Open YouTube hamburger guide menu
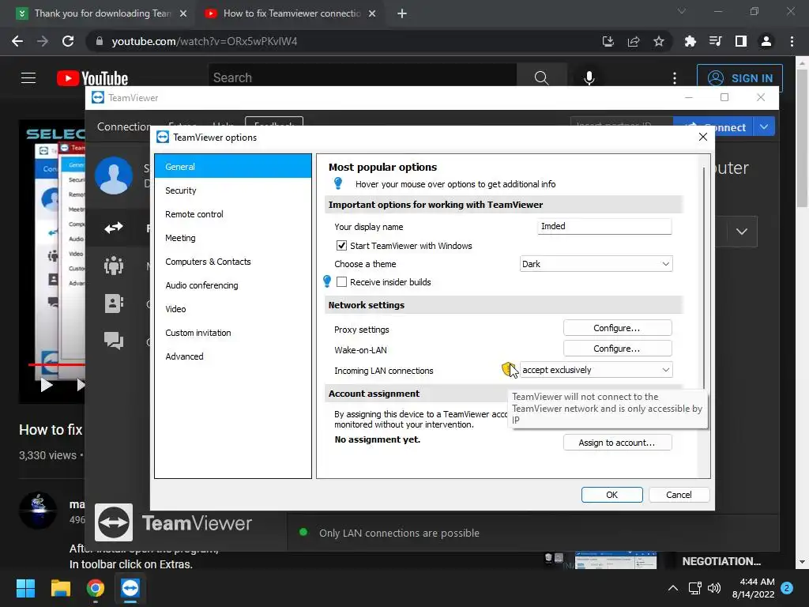Viewport: 809px width, 607px height. [x=28, y=78]
